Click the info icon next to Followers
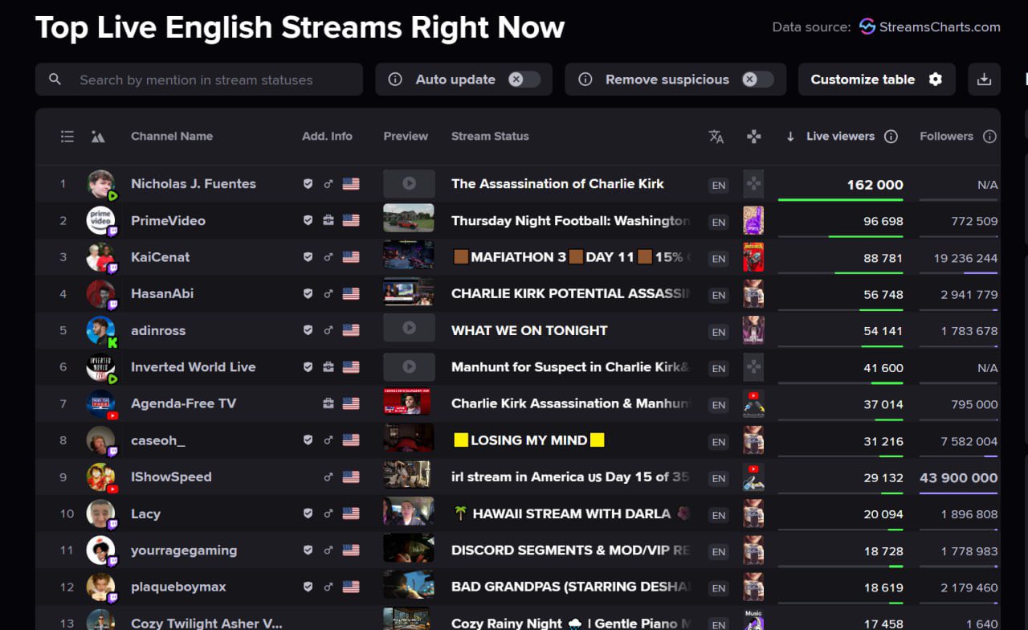Image resolution: width=1028 pixels, height=630 pixels. click(990, 137)
